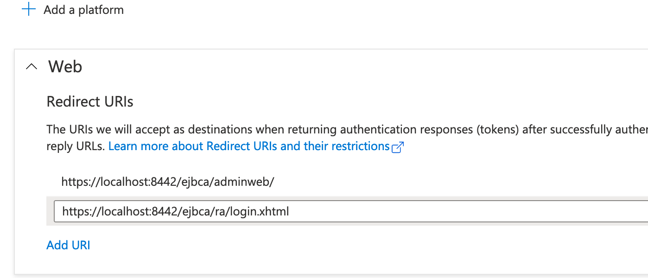Click the word 'platform' in Add a platform
648x278 pixels.
[x=101, y=10]
